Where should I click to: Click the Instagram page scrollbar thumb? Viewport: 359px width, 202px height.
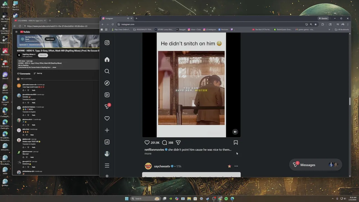coord(350,101)
